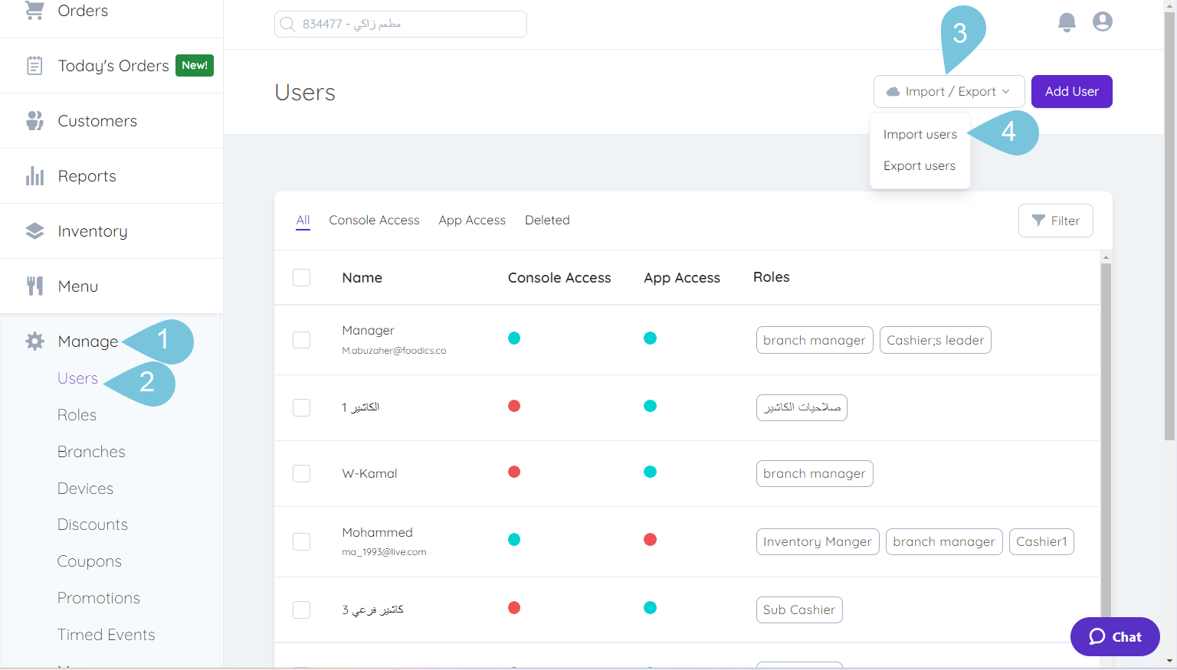This screenshot has width=1177, height=670.
Task: Switch to the Deleted tab
Action: pyautogui.click(x=547, y=220)
